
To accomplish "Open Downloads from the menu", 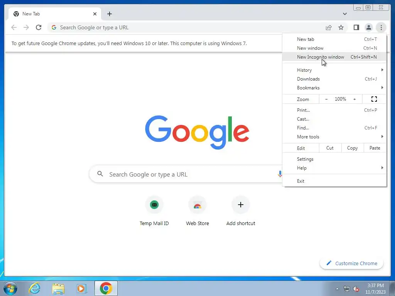I will pyautogui.click(x=334, y=79).
